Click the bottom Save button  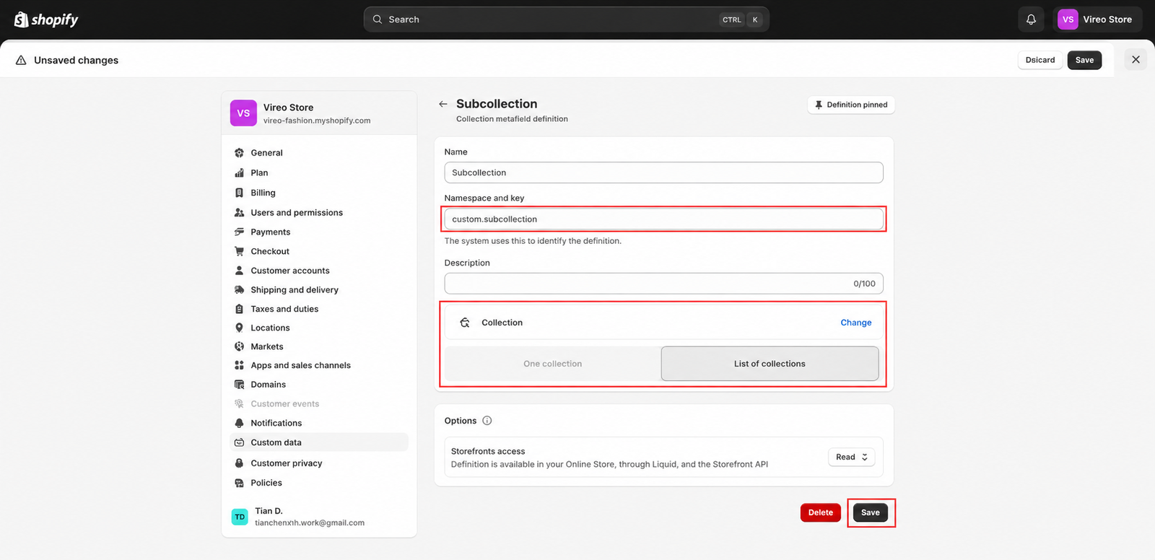click(871, 512)
